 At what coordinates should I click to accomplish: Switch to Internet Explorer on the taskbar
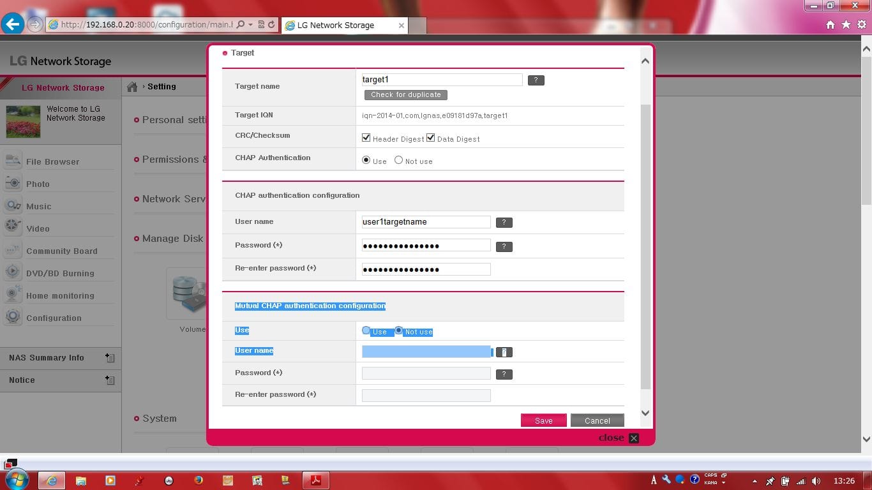tap(52, 480)
